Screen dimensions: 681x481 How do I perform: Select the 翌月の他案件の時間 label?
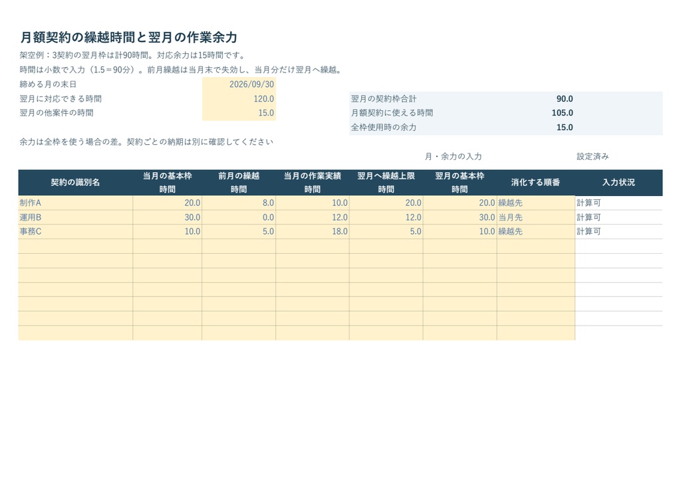coord(57,113)
